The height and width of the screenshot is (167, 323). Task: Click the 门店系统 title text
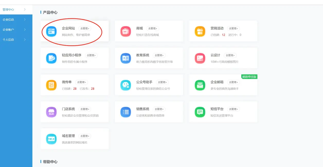[x=68, y=109]
